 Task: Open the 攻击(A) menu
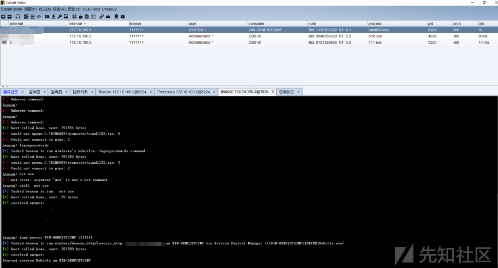coord(45,9)
